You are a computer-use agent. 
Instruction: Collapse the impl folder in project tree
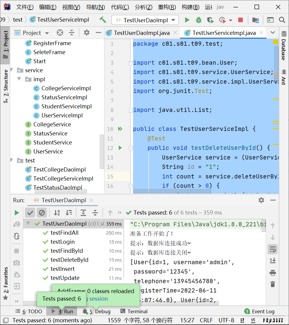(20, 79)
